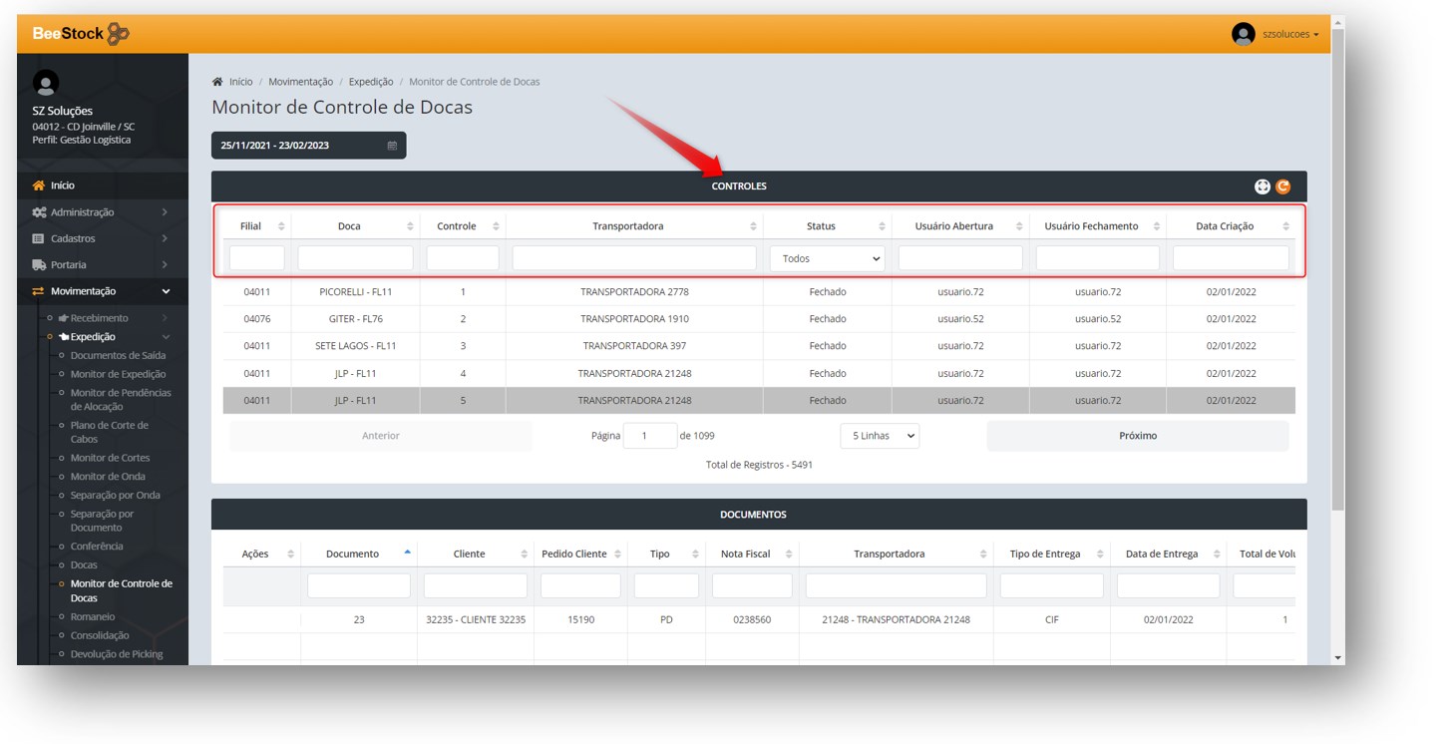Screen dimensions: 1449x744
Task: Open the Status filter dropdown showing Todos
Action: pyautogui.click(x=827, y=258)
